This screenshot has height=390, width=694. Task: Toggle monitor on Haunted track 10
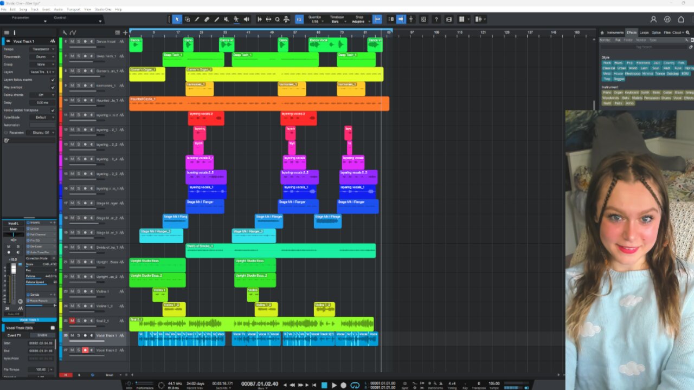pyautogui.click(x=91, y=100)
